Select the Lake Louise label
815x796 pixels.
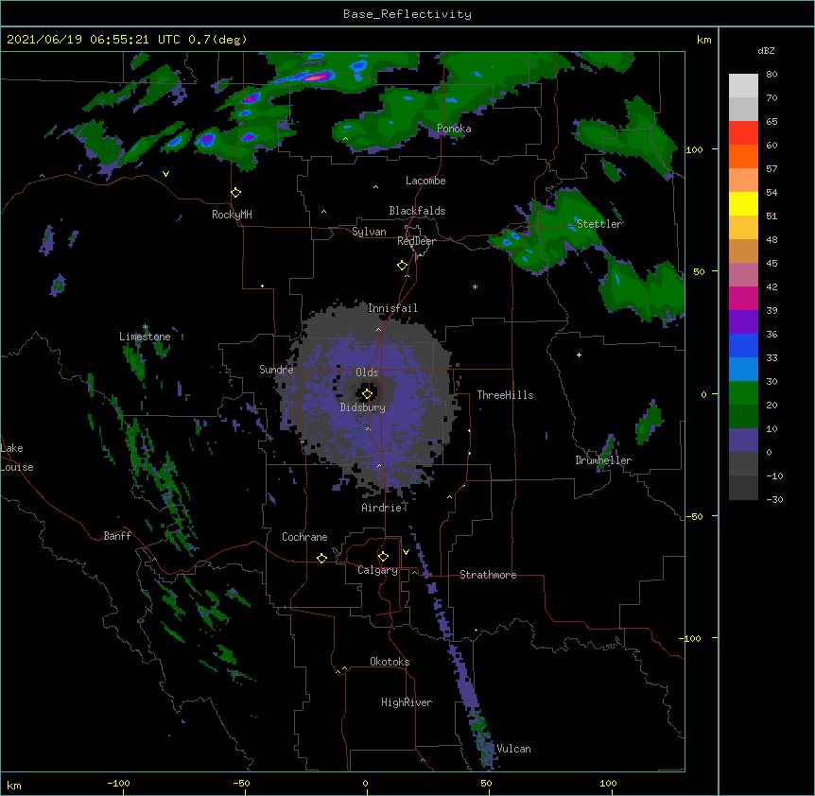point(17,458)
